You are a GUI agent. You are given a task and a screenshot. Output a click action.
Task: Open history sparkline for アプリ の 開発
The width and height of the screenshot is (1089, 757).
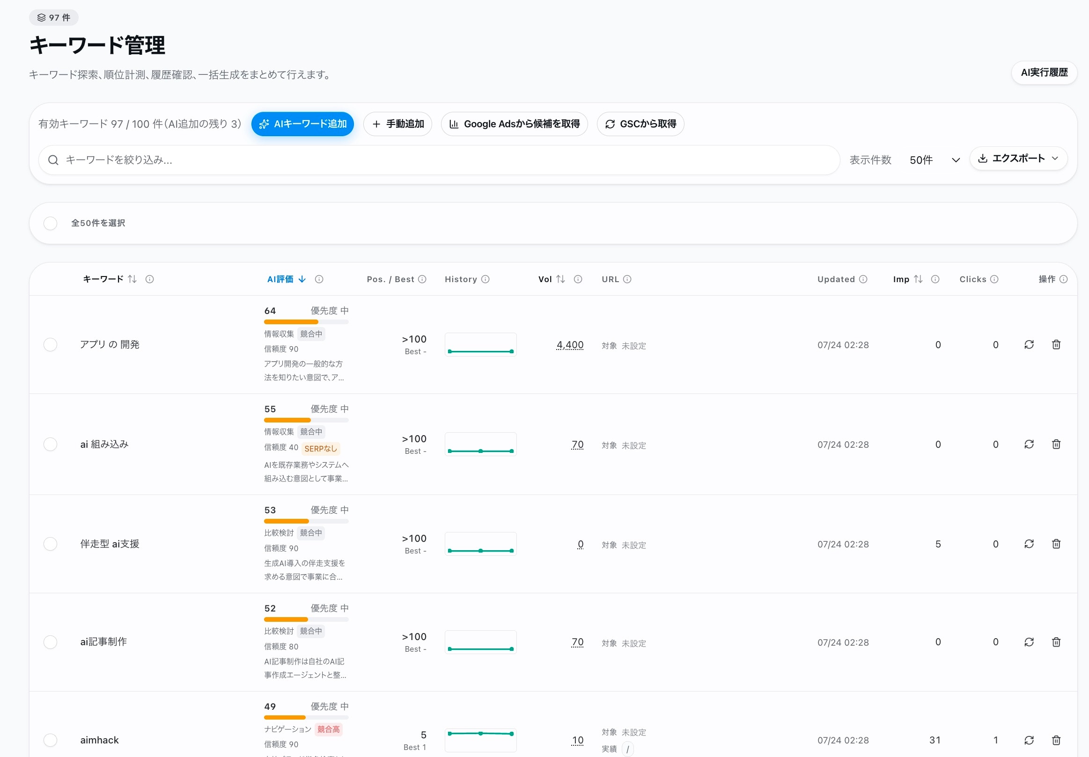480,345
